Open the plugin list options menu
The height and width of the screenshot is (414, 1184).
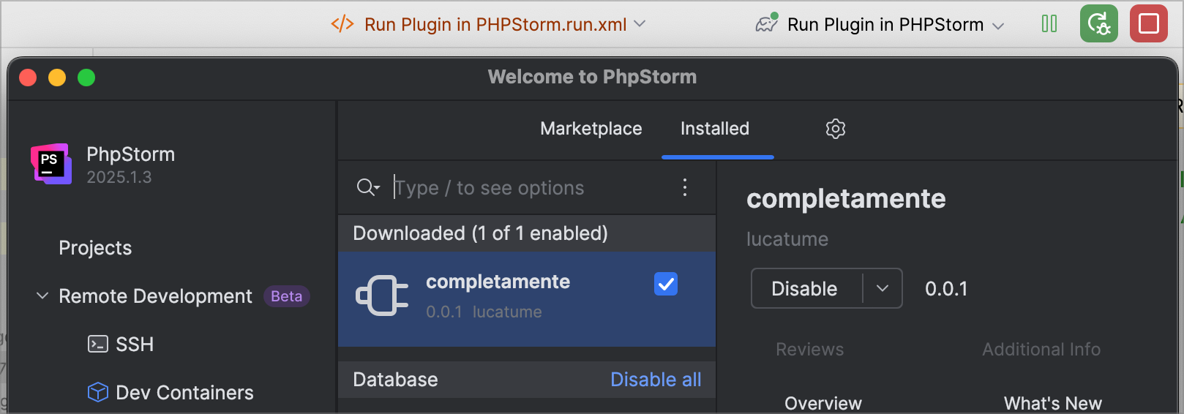pos(685,187)
